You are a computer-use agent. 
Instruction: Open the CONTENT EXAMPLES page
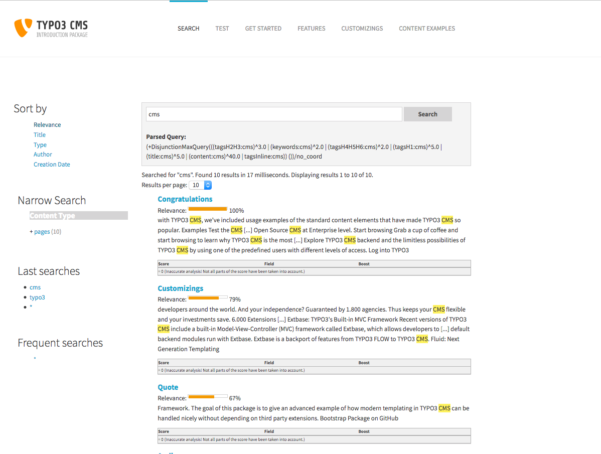pyautogui.click(x=427, y=29)
